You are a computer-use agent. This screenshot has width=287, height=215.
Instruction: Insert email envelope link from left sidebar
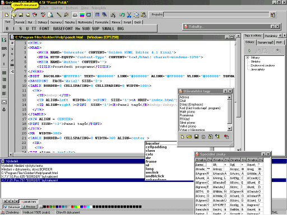[4, 102]
